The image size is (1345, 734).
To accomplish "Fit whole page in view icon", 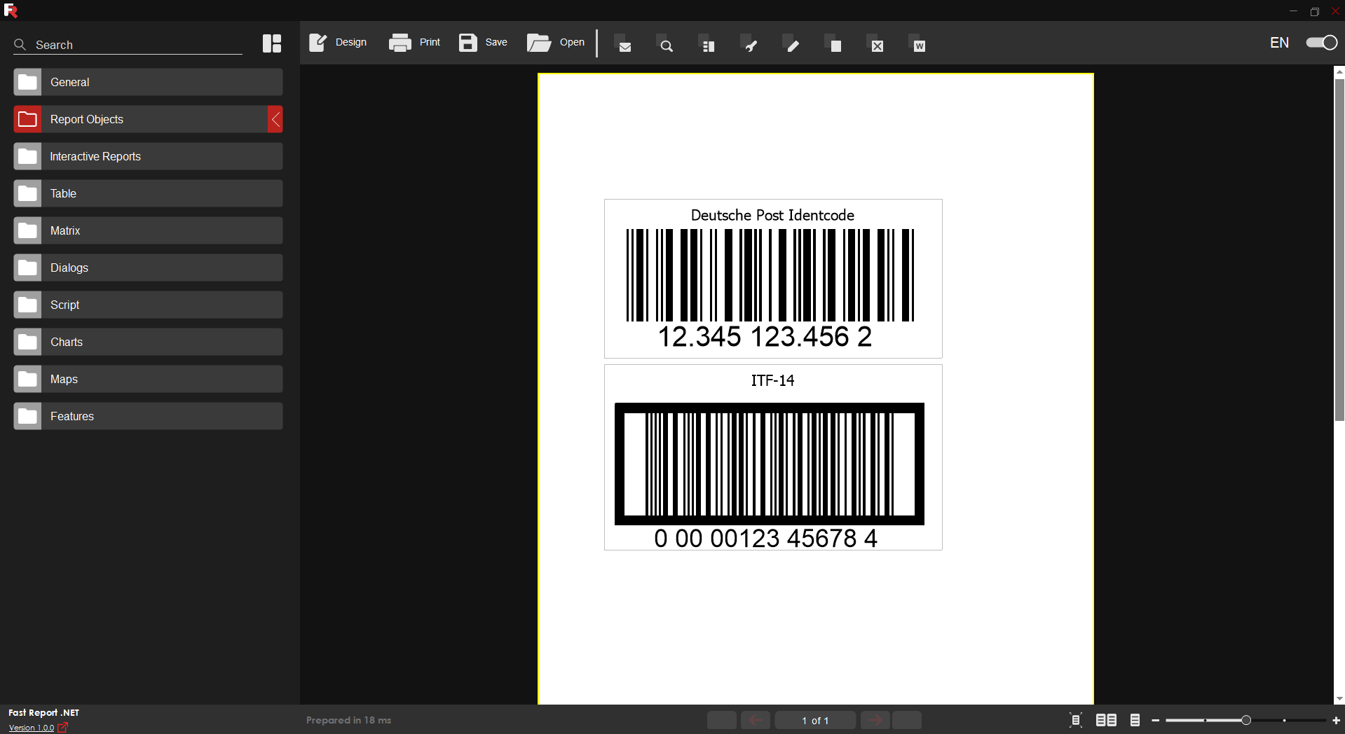I will [1076, 720].
